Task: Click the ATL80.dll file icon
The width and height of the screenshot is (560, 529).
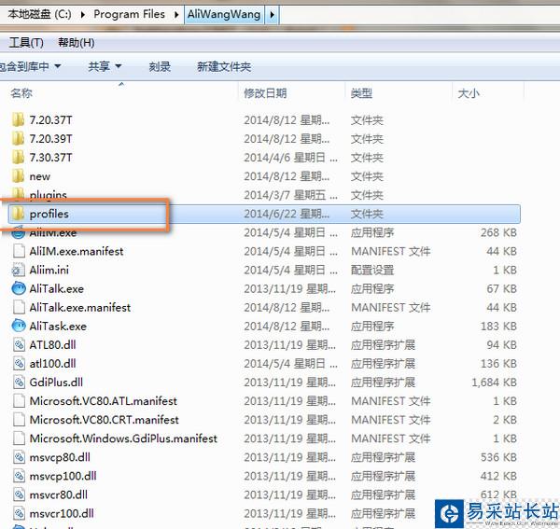Action: (x=19, y=345)
